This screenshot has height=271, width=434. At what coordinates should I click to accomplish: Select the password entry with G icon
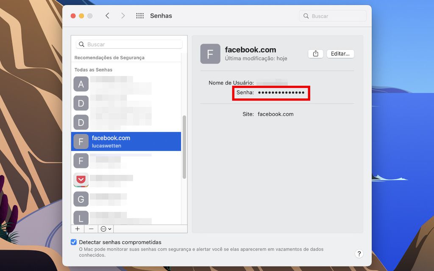click(126, 199)
